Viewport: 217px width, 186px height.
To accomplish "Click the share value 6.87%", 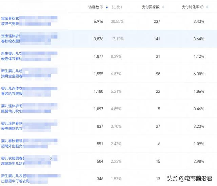I will tap(116, 74).
